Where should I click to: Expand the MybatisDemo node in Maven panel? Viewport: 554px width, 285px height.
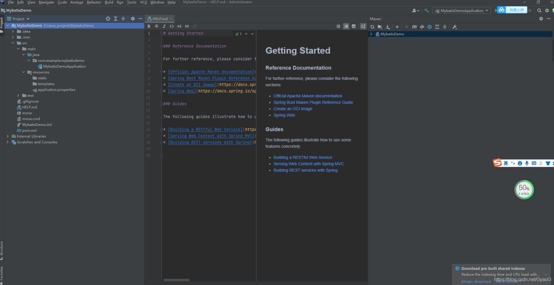(x=371, y=34)
